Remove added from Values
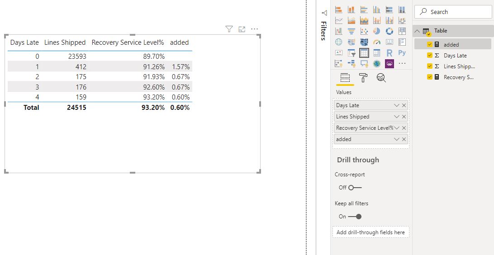This screenshot has height=255, width=494. tap(404, 139)
